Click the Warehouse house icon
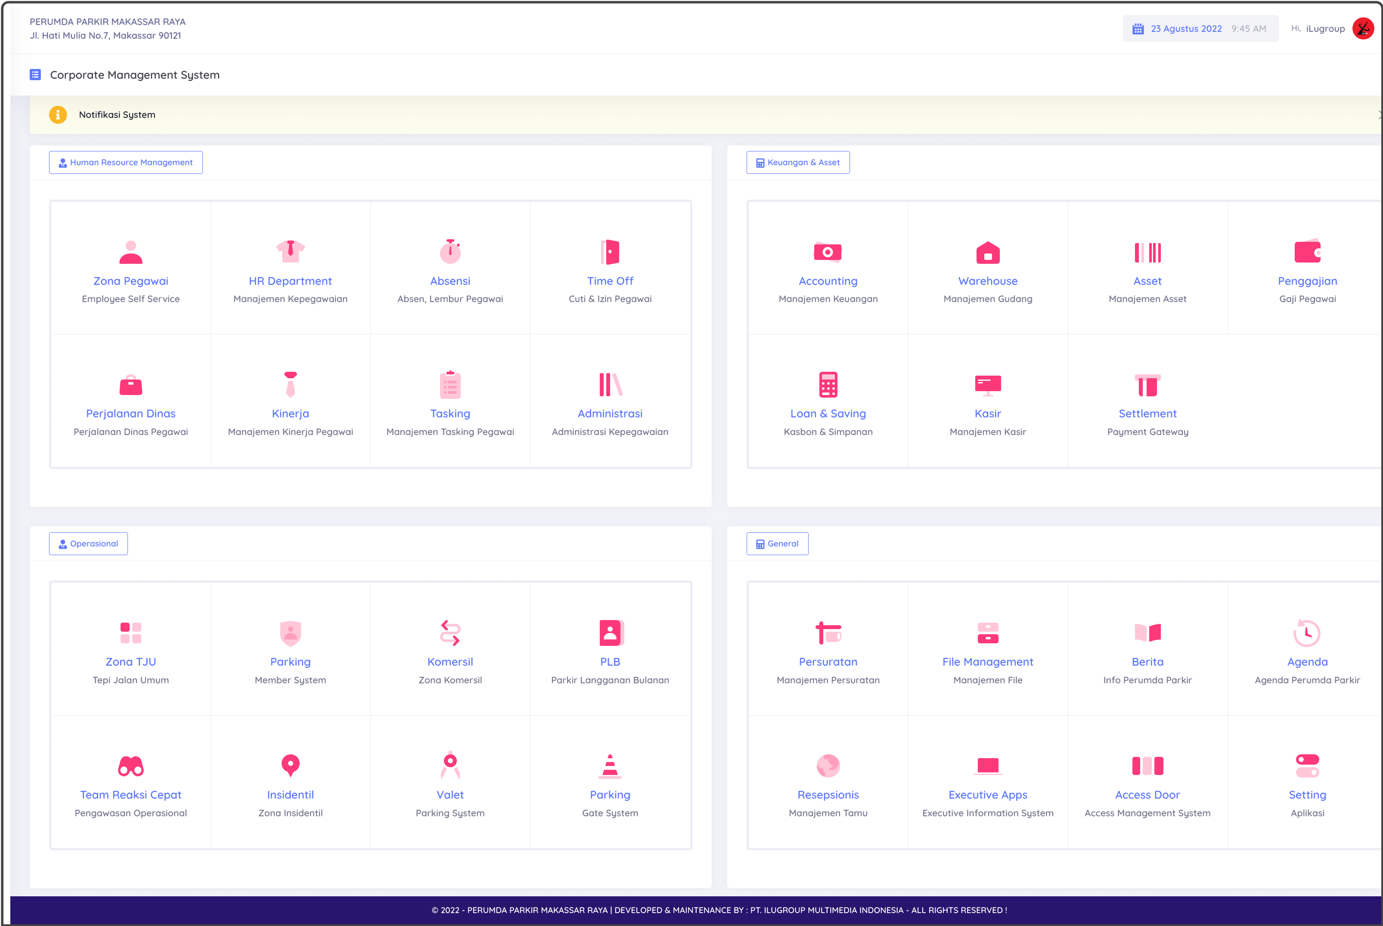 (x=987, y=253)
